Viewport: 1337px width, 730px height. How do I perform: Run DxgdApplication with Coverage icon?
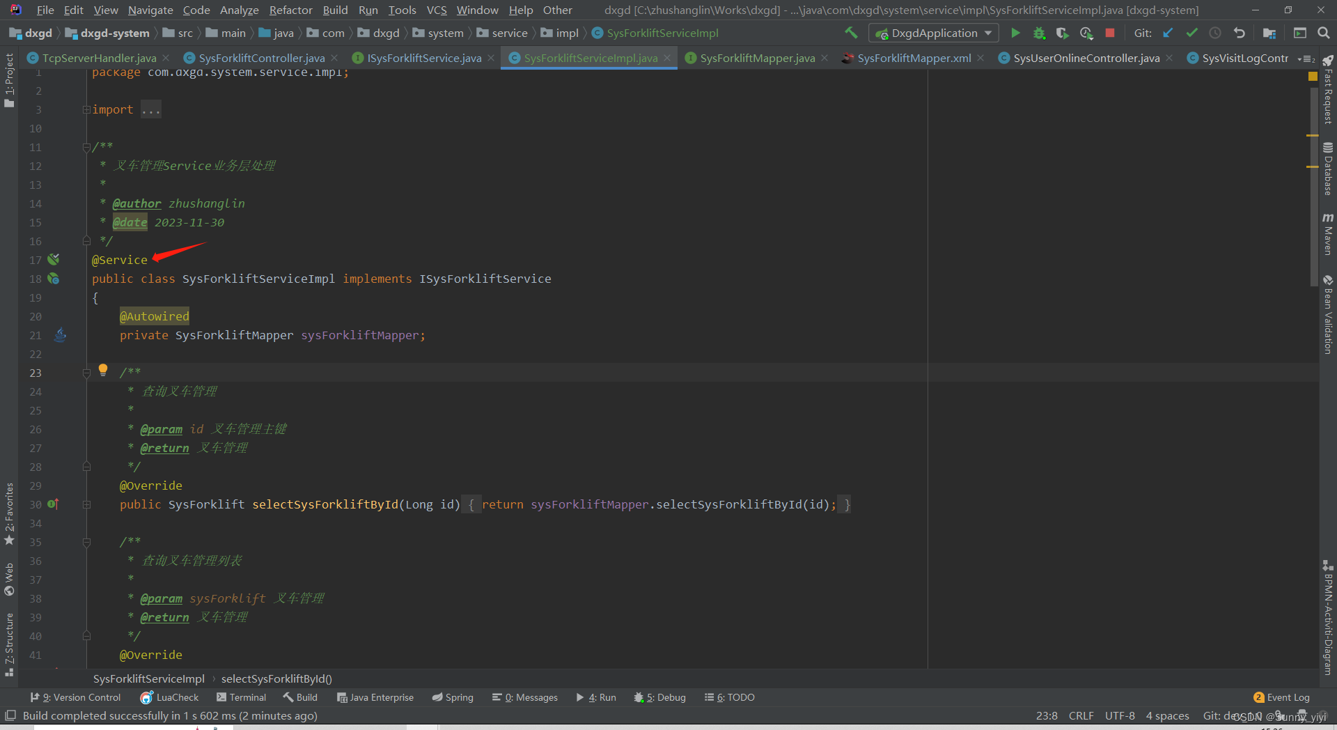pos(1062,33)
